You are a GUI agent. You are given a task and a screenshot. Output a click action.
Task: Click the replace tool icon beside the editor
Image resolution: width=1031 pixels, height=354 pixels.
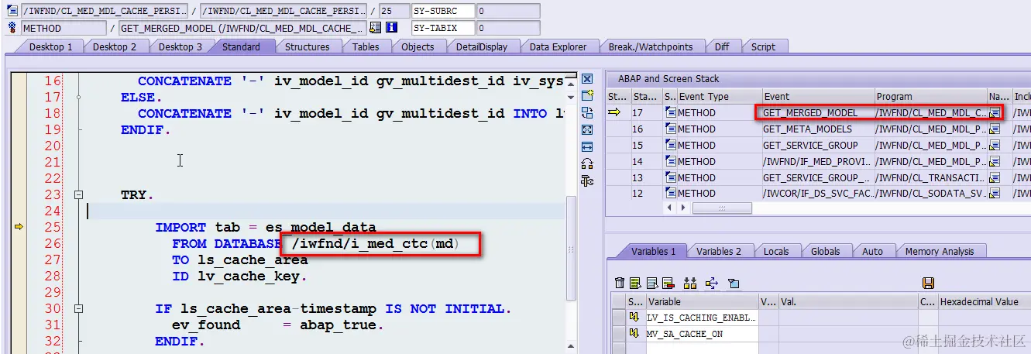click(587, 112)
